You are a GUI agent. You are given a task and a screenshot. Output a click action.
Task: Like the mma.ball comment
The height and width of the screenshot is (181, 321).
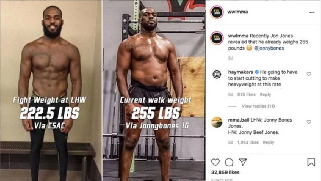(309, 122)
